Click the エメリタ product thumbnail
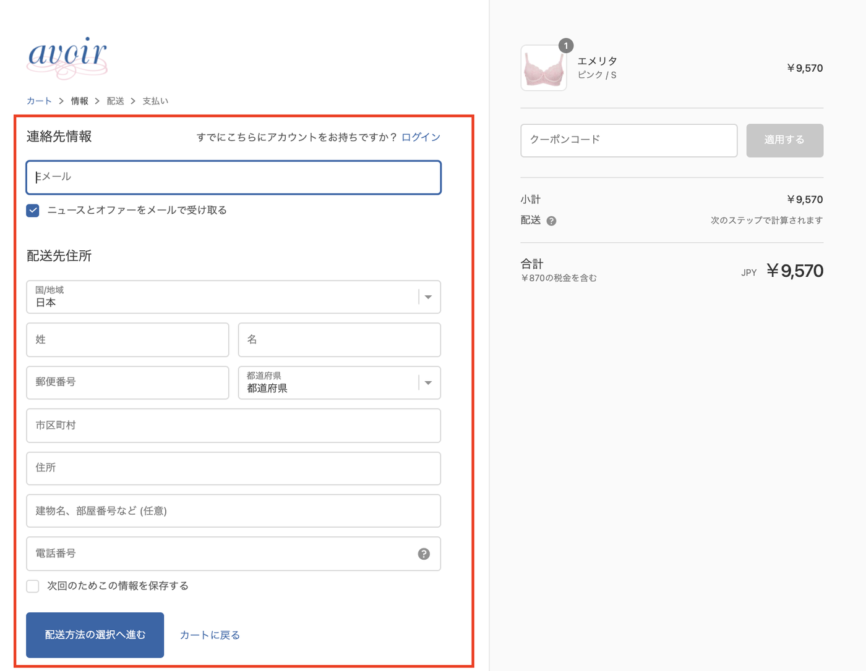The image size is (866, 671). (x=544, y=68)
